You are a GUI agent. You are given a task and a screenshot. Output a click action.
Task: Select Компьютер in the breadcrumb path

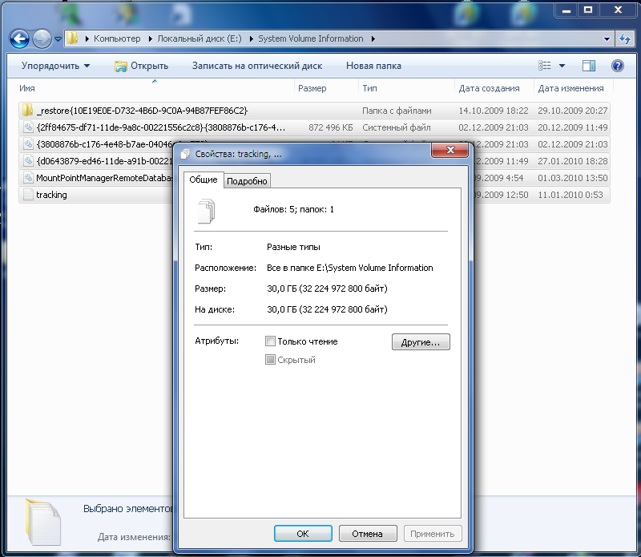(117, 38)
